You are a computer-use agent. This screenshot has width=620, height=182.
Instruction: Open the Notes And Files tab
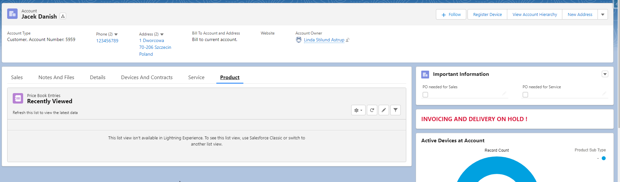[x=56, y=77]
